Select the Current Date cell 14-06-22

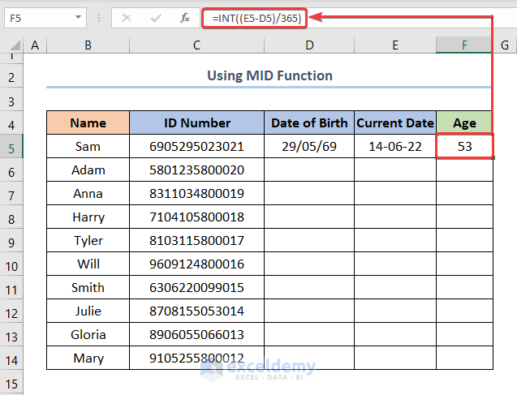[395, 147]
